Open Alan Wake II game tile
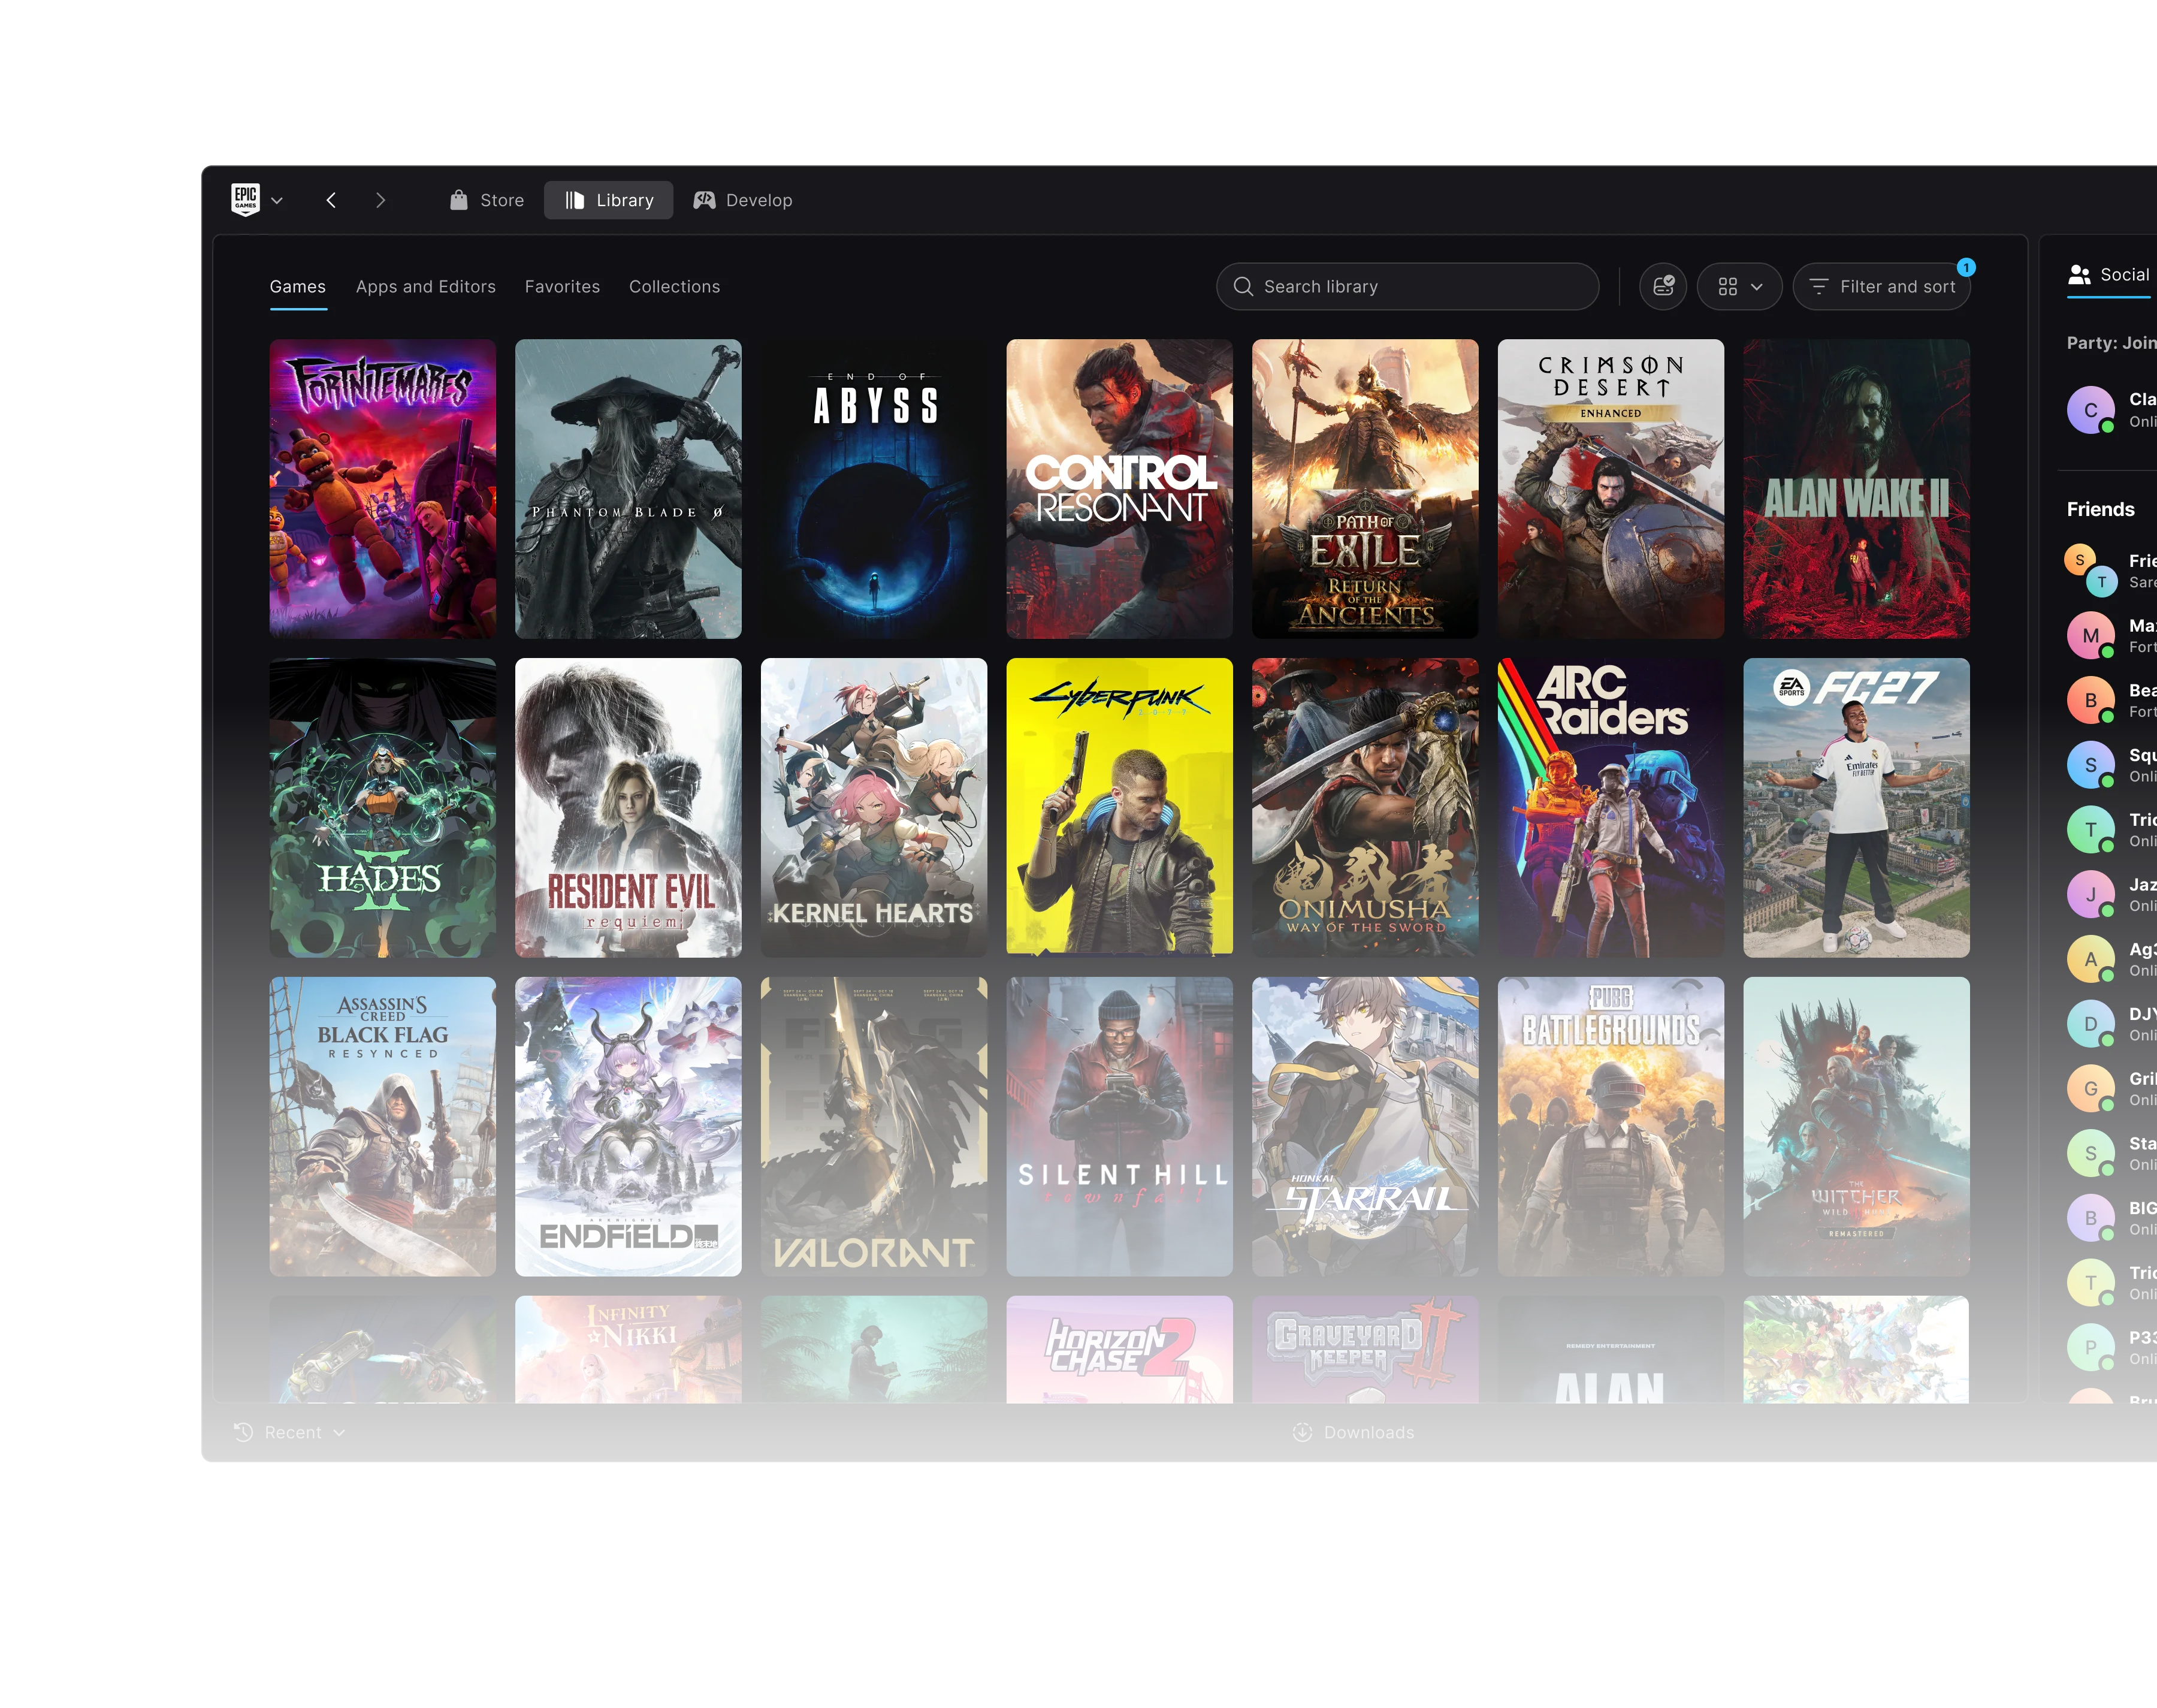 coord(1857,489)
